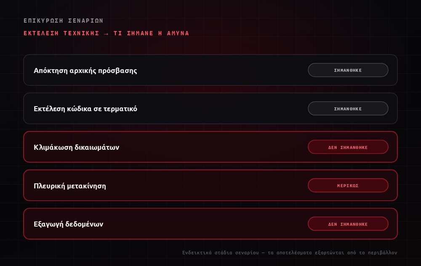
Task: Open the red Πλευρική μετακίνηση row card
Action: click(210, 185)
